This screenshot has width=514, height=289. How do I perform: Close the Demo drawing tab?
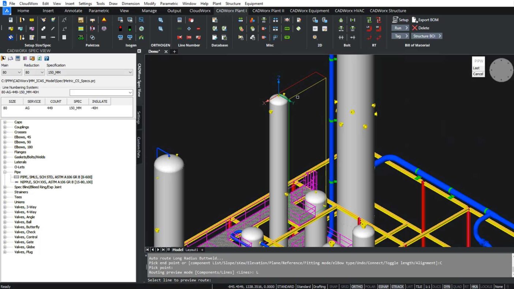point(166,52)
